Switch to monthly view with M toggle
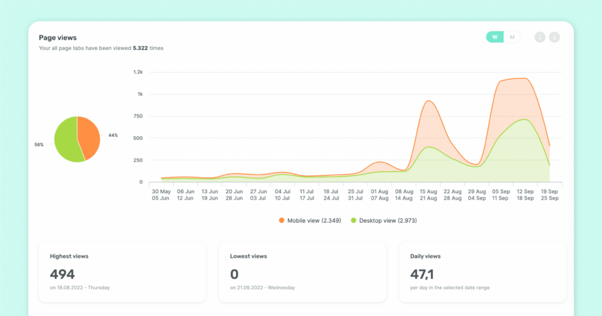Viewport: 602px width, 316px height. tap(512, 38)
